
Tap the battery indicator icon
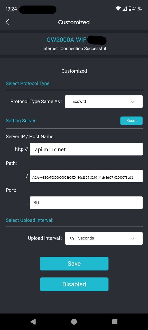pos(130,9)
